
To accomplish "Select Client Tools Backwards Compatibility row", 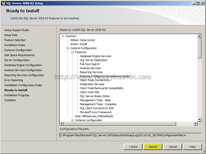I will click(102, 88).
